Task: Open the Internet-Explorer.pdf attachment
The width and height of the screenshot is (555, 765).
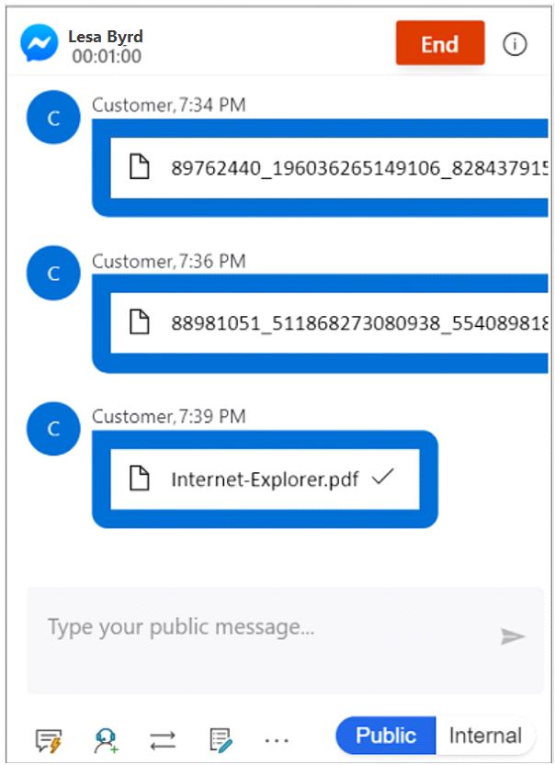Action: click(265, 479)
